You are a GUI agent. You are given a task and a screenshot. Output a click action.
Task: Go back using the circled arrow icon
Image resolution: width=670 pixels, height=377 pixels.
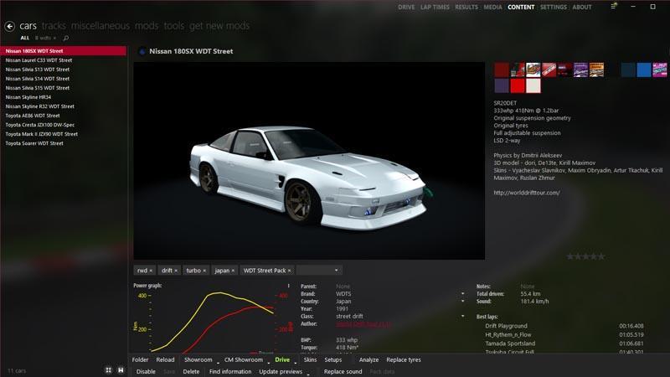(x=9, y=27)
